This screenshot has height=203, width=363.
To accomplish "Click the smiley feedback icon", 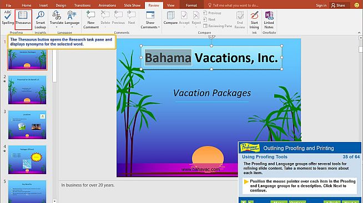I will click(x=357, y=5).
